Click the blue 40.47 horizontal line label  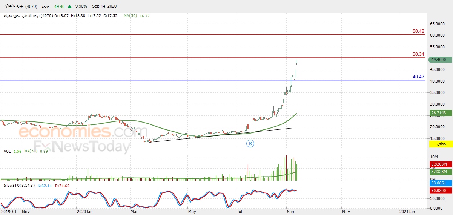tap(418, 77)
